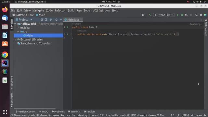Open the user account icon menu
This screenshot has height=117, width=208.
[x=144, y=15]
